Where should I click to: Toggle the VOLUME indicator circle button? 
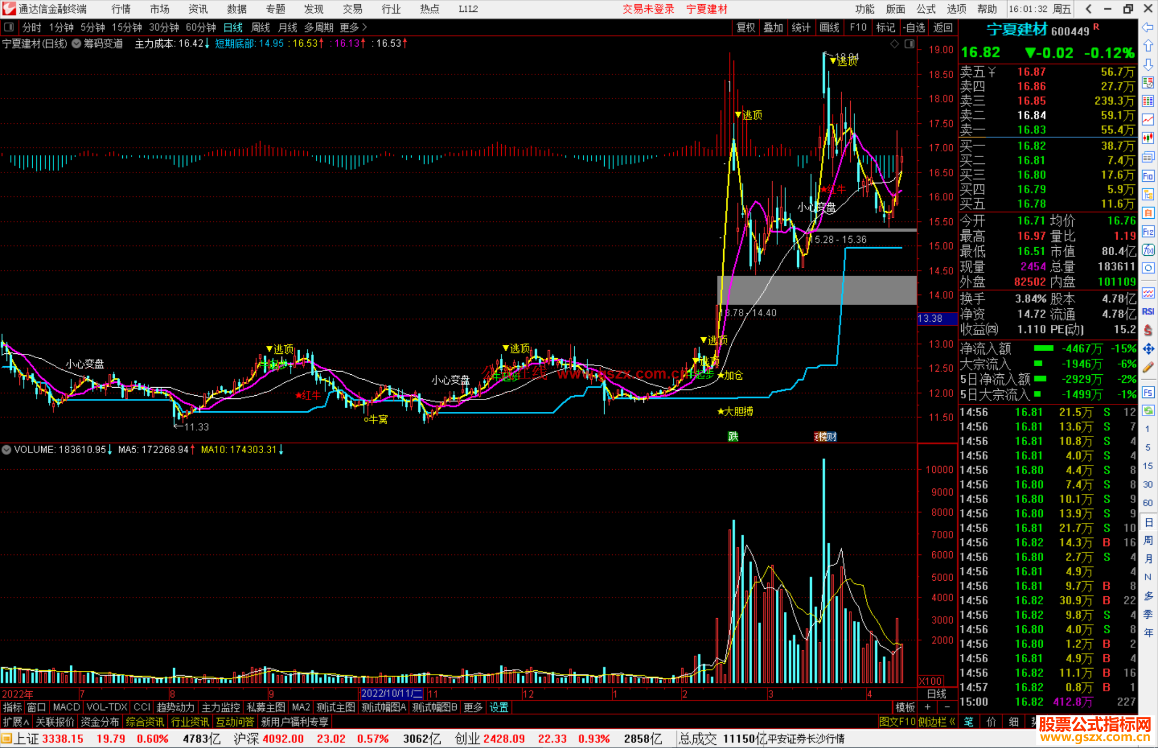coord(6,449)
